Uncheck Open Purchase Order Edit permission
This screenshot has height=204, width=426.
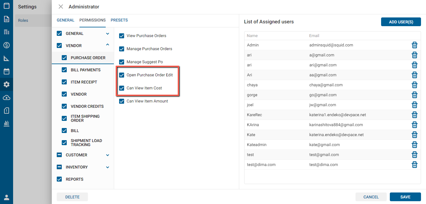(122, 75)
